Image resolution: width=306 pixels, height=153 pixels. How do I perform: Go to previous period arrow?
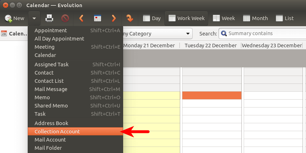(81, 18)
